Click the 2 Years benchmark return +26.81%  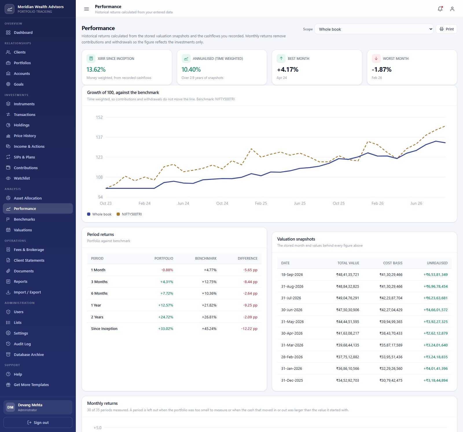[209, 317]
